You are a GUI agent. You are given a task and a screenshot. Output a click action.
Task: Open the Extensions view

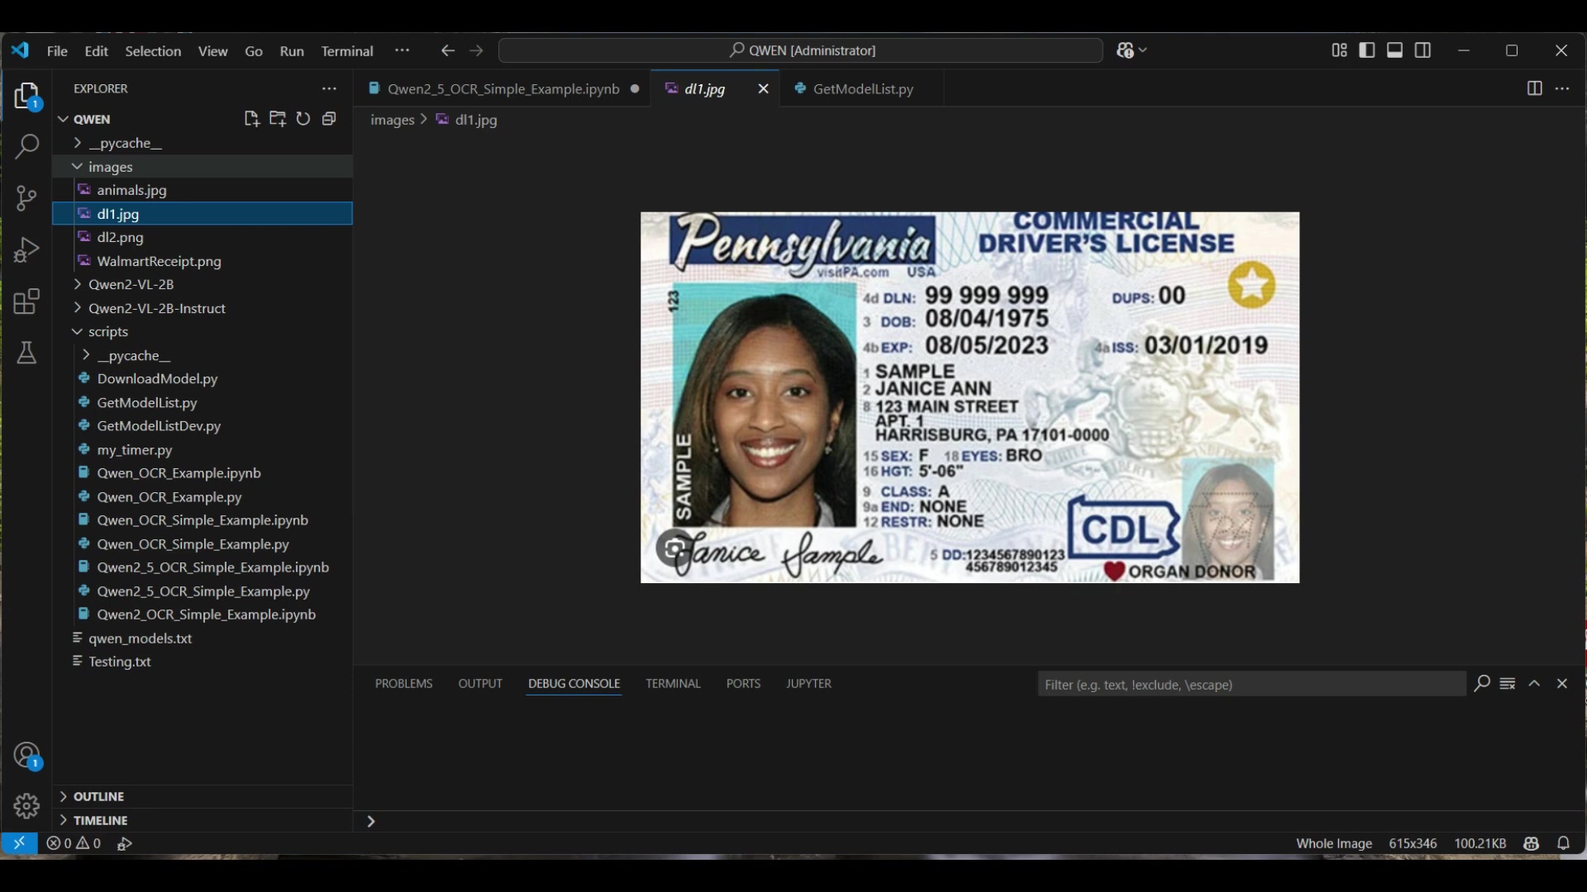click(26, 301)
